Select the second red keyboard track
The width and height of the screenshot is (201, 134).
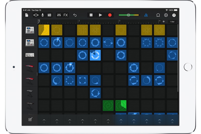30,80
